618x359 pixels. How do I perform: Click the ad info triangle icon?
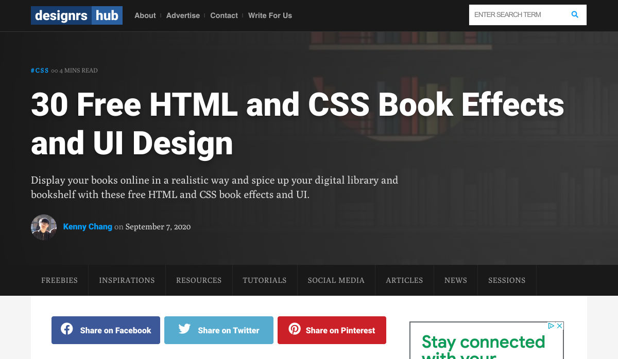coord(552,326)
